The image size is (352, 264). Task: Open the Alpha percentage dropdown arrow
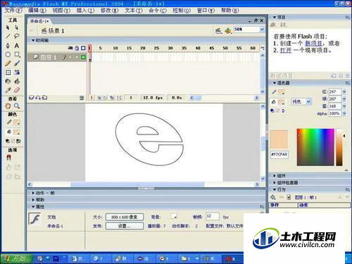point(344,113)
